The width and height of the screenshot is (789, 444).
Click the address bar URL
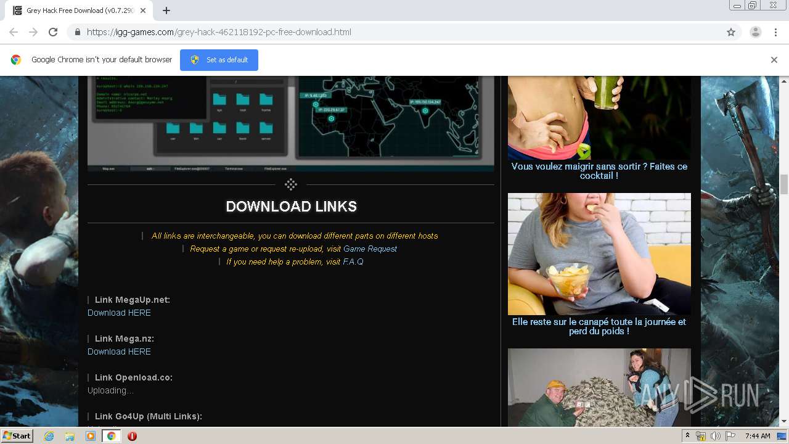coord(219,32)
